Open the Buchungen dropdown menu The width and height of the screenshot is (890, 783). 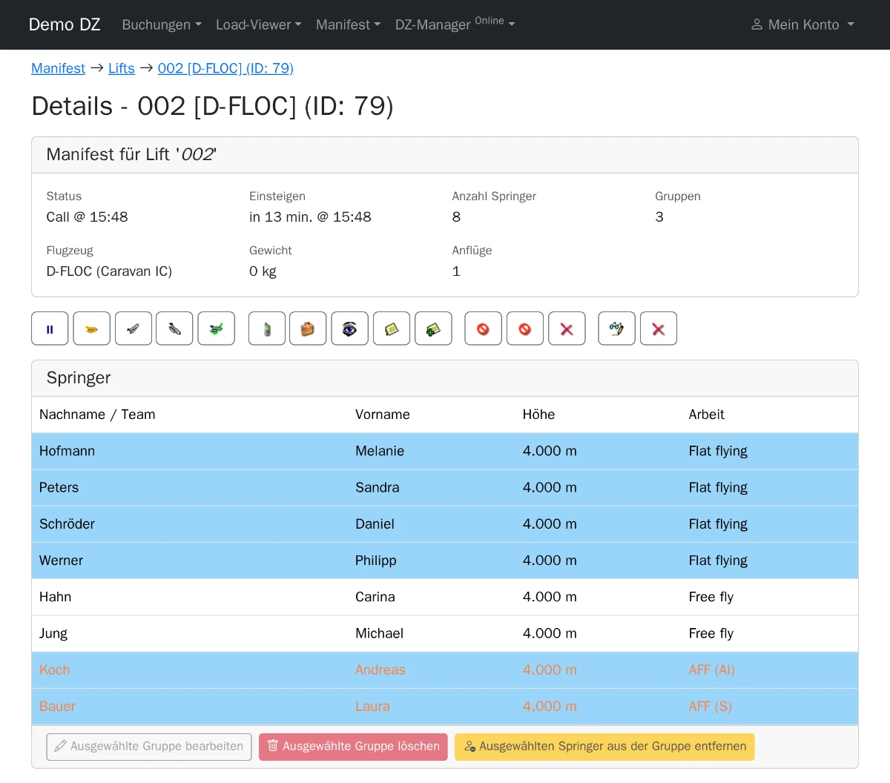[162, 24]
